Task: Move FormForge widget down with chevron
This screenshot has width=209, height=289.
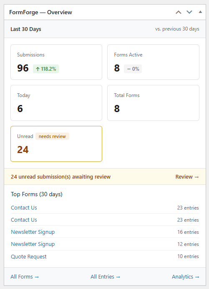Action: pos(189,13)
